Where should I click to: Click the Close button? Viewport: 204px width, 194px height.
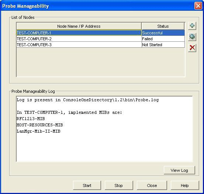pyautogui.click(x=152, y=186)
